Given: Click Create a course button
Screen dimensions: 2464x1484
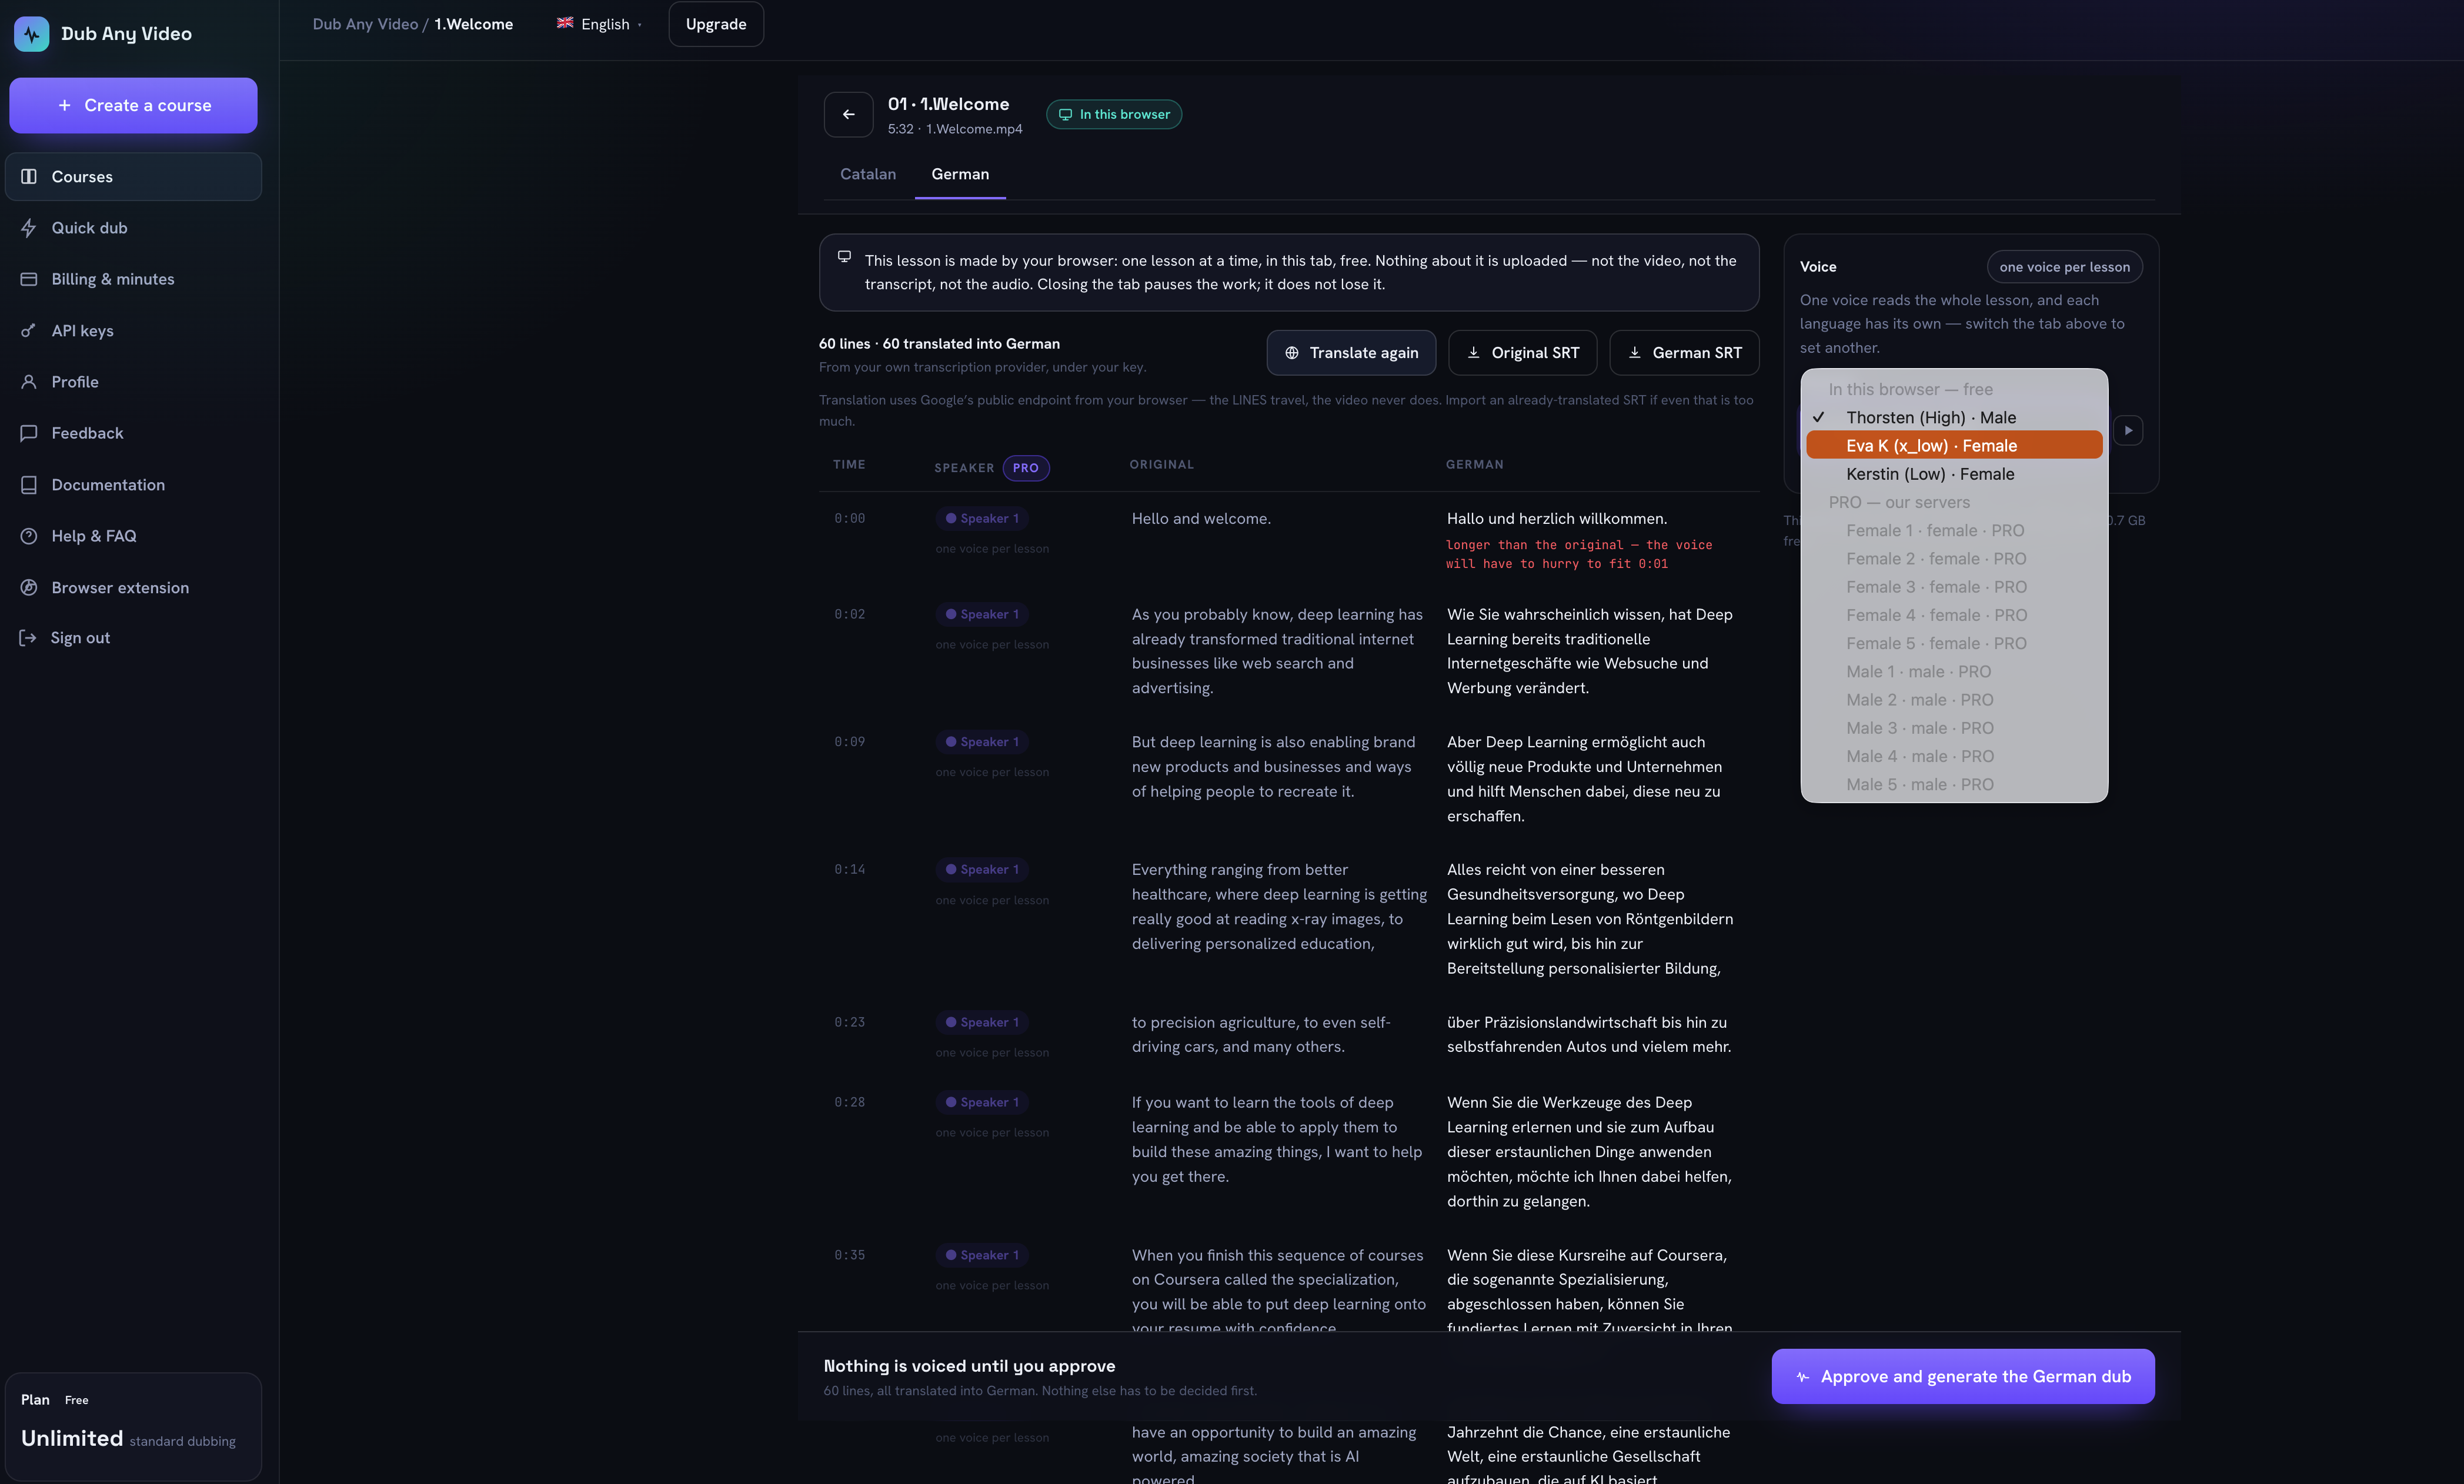Looking at the screenshot, I should point(133,105).
